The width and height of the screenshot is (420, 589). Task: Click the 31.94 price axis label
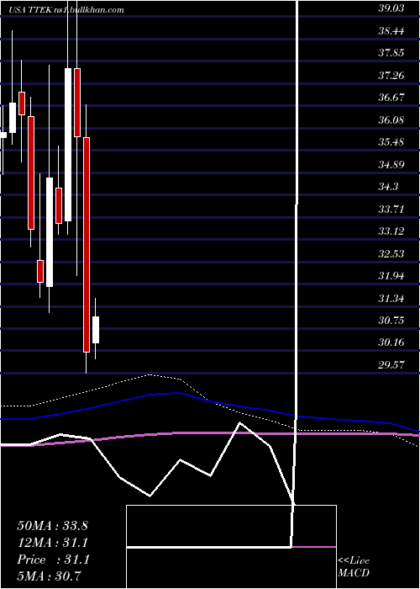391,276
